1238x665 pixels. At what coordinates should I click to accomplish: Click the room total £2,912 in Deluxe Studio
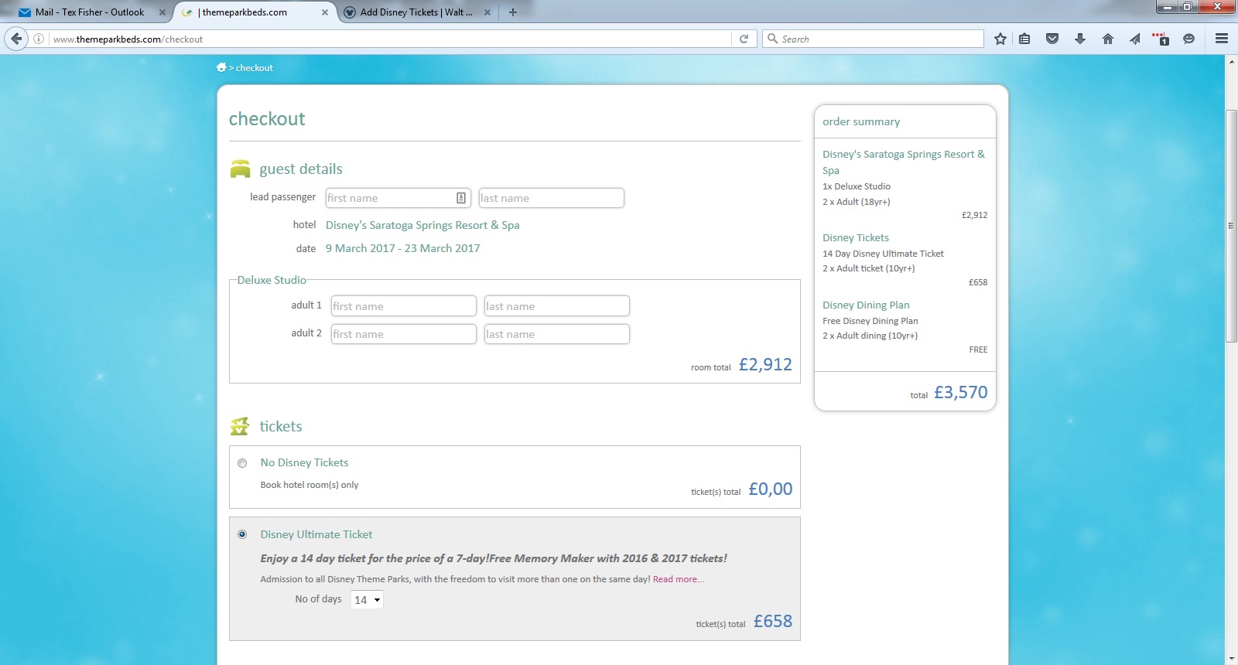coord(765,364)
